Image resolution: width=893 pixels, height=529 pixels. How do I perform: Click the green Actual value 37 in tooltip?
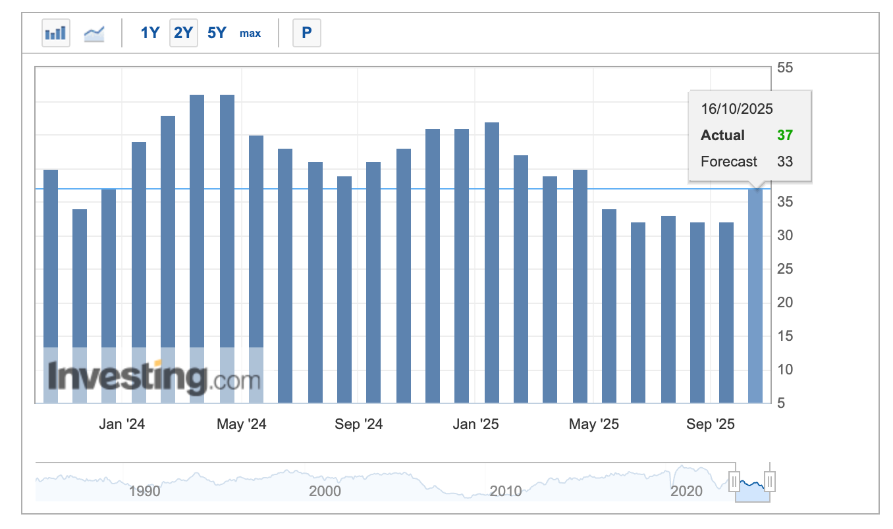pyautogui.click(x=784, y=136)
